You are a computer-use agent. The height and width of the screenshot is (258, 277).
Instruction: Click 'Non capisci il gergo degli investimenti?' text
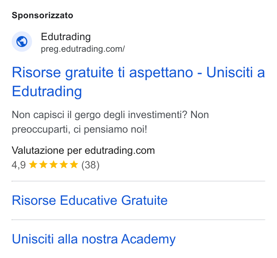coord(100,115)
